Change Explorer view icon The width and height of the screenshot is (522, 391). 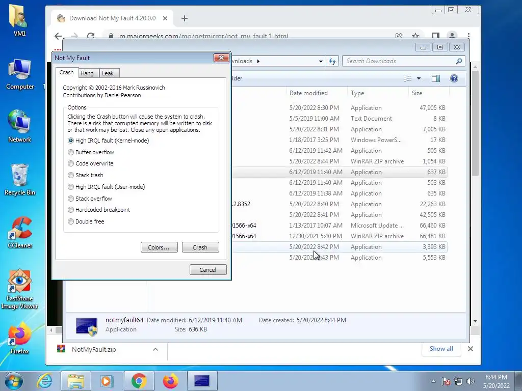(407, 78)
